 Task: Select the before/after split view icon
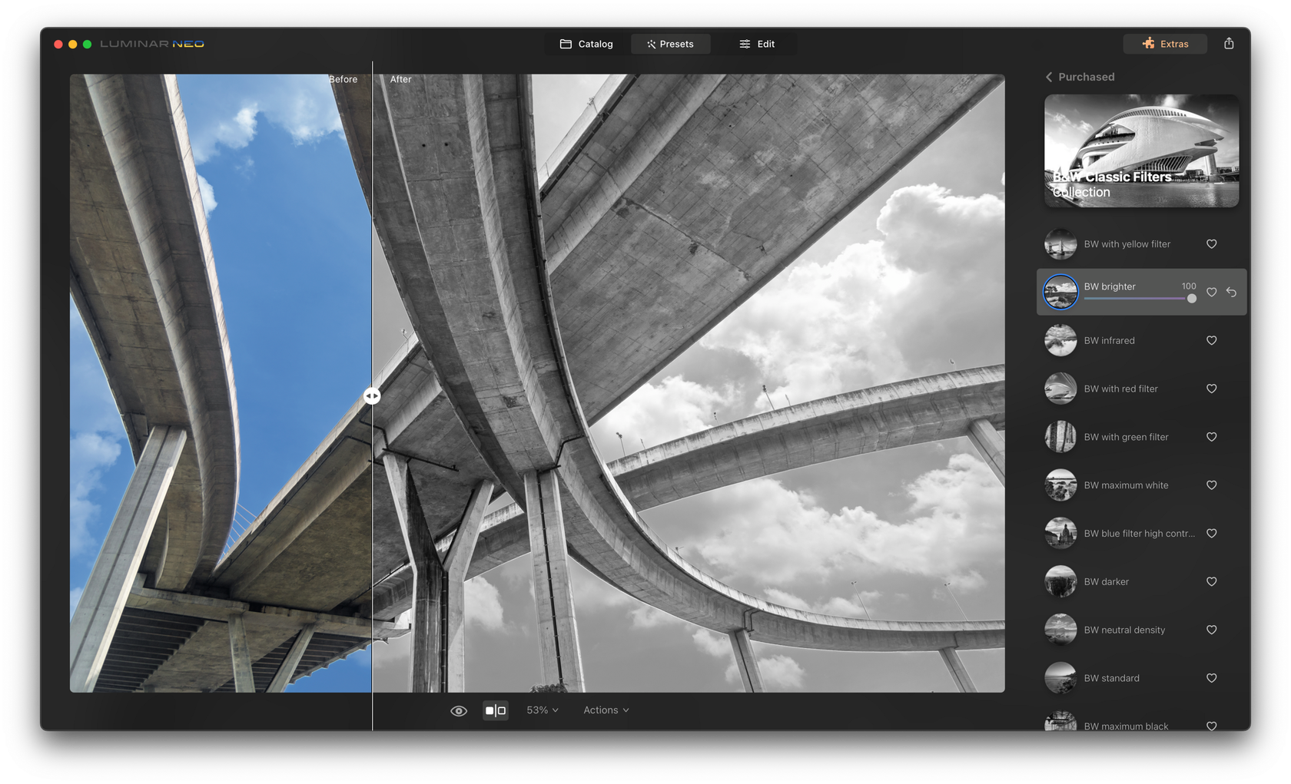pyautogui.click(x=495, y=710)
